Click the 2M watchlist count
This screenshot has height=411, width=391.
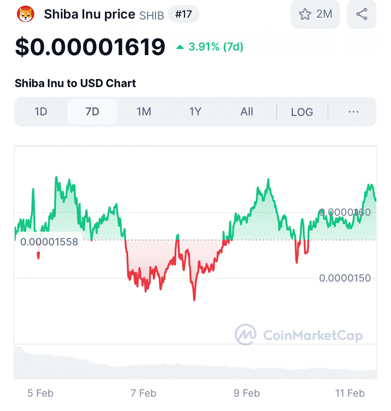click(324, 14)
